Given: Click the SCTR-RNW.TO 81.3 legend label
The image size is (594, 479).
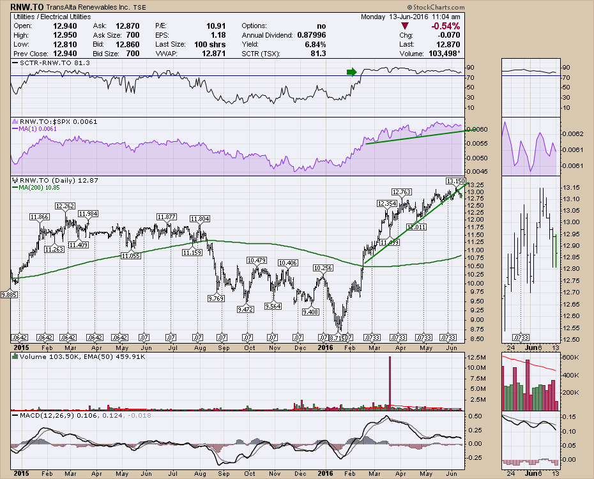Looking at the screenshot, I should click(54, 63).
